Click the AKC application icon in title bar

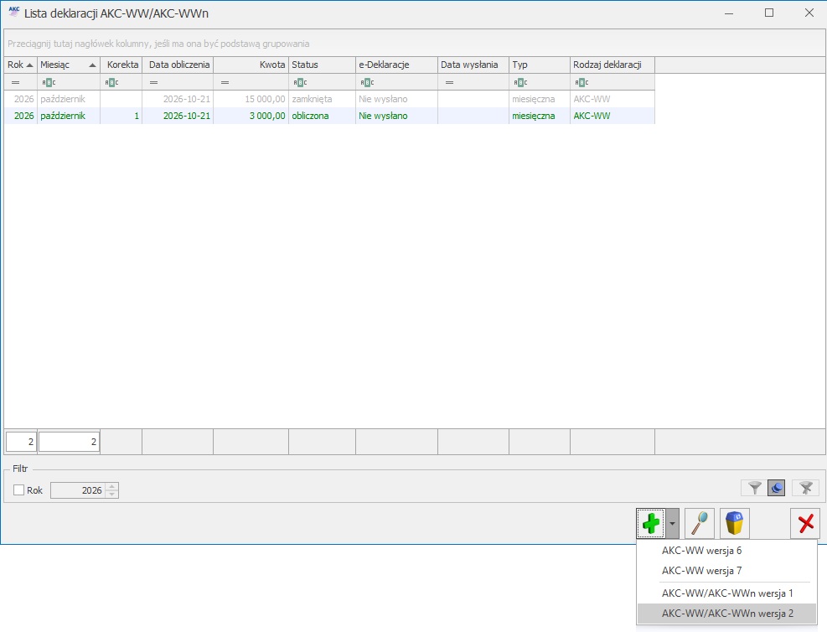(14, 12)
